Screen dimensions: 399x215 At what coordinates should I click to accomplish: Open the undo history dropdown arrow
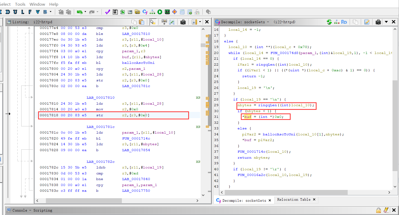(x=85, y=12)
